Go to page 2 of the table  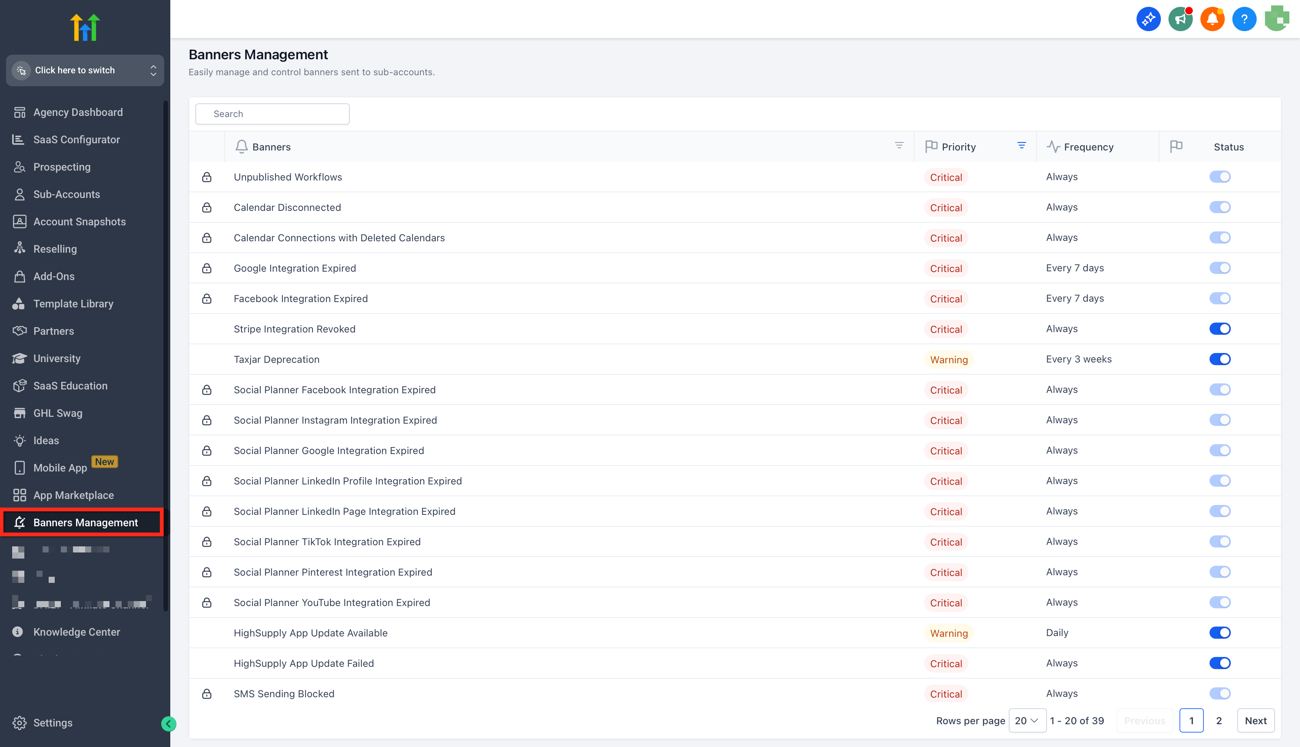tap(1219, 721)
